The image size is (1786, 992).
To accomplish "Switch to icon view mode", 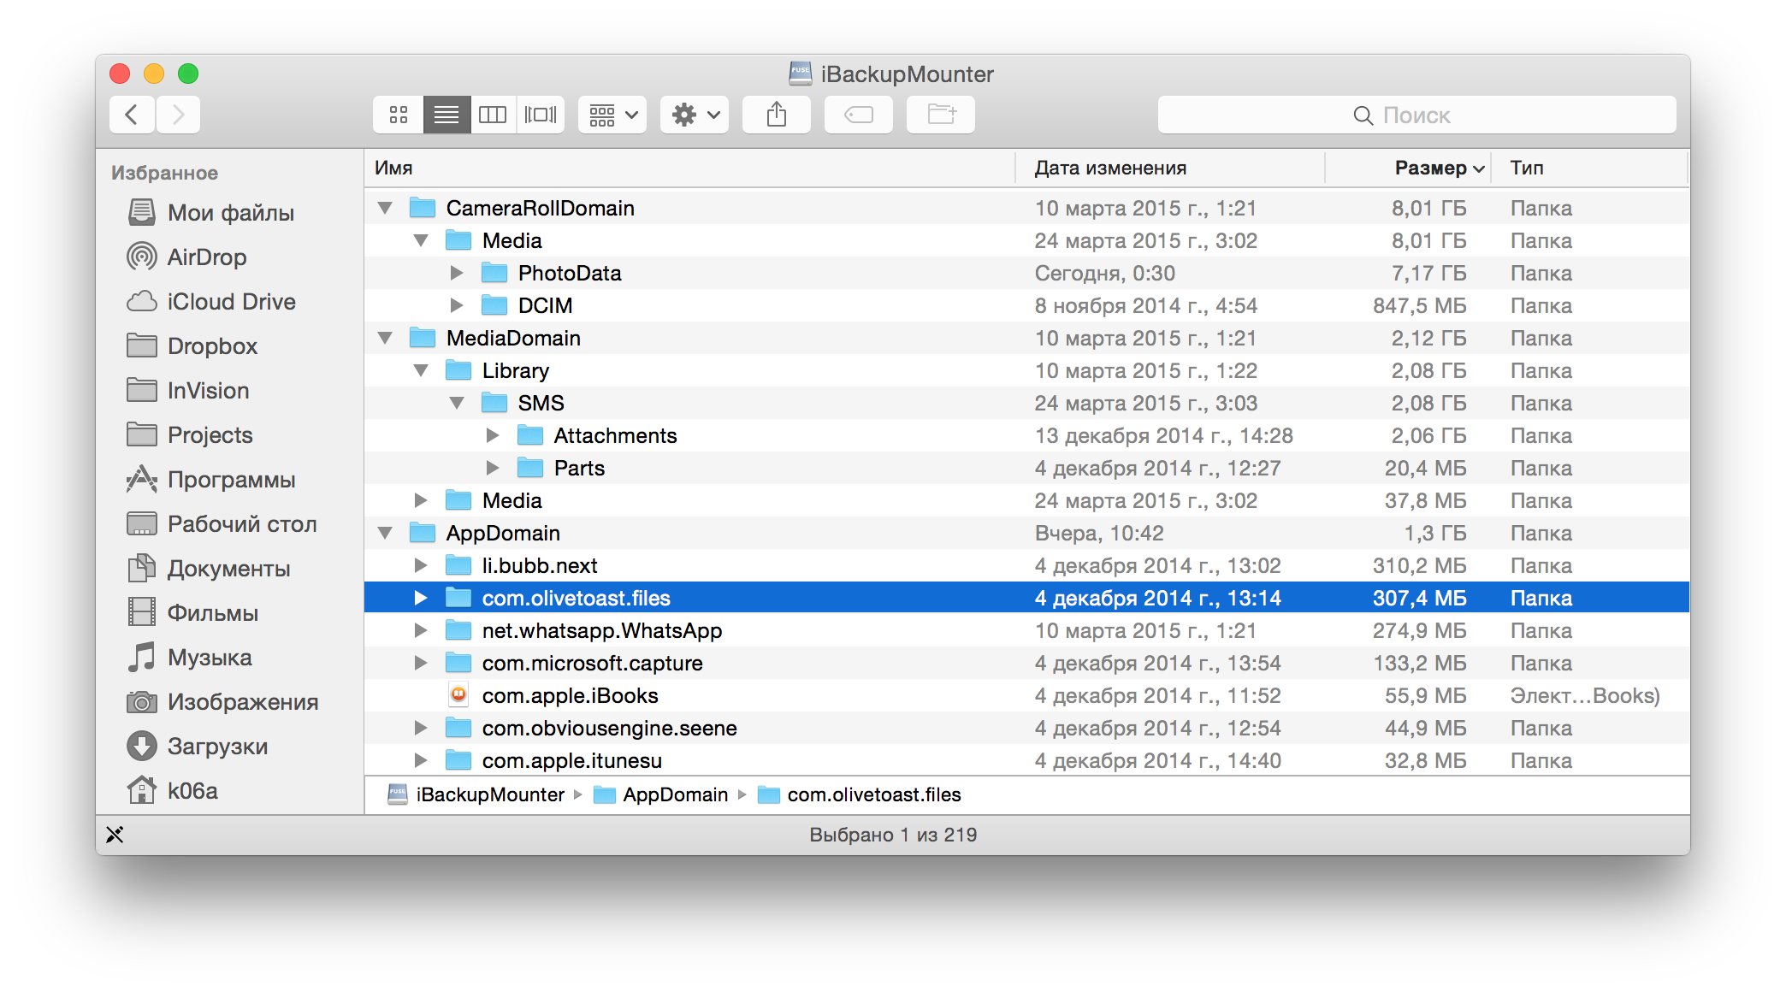I will tap(398, 115).
